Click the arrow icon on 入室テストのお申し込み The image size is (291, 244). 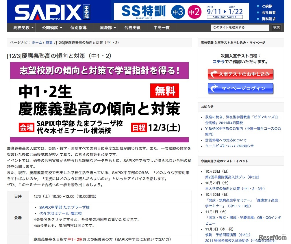click(x=214, y=74)
